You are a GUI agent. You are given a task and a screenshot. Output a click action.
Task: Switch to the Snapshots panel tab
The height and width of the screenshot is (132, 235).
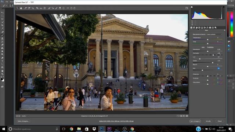tap(216, 28)
